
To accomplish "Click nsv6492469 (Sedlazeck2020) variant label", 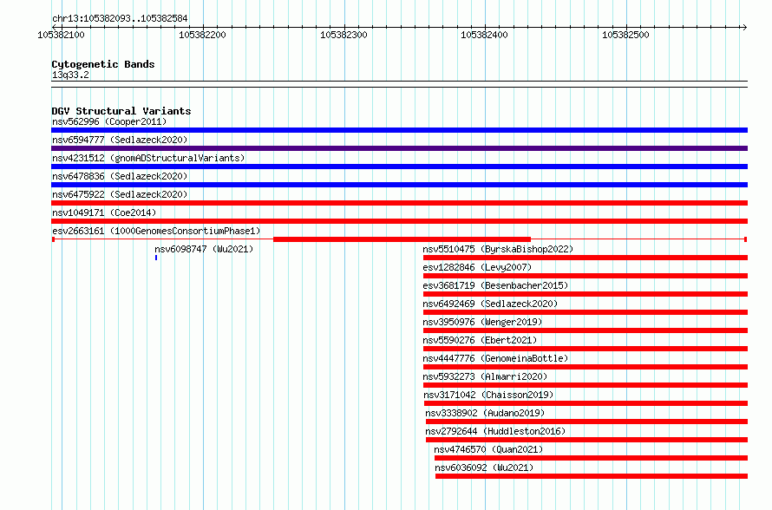I will click(x=490, y=304).
